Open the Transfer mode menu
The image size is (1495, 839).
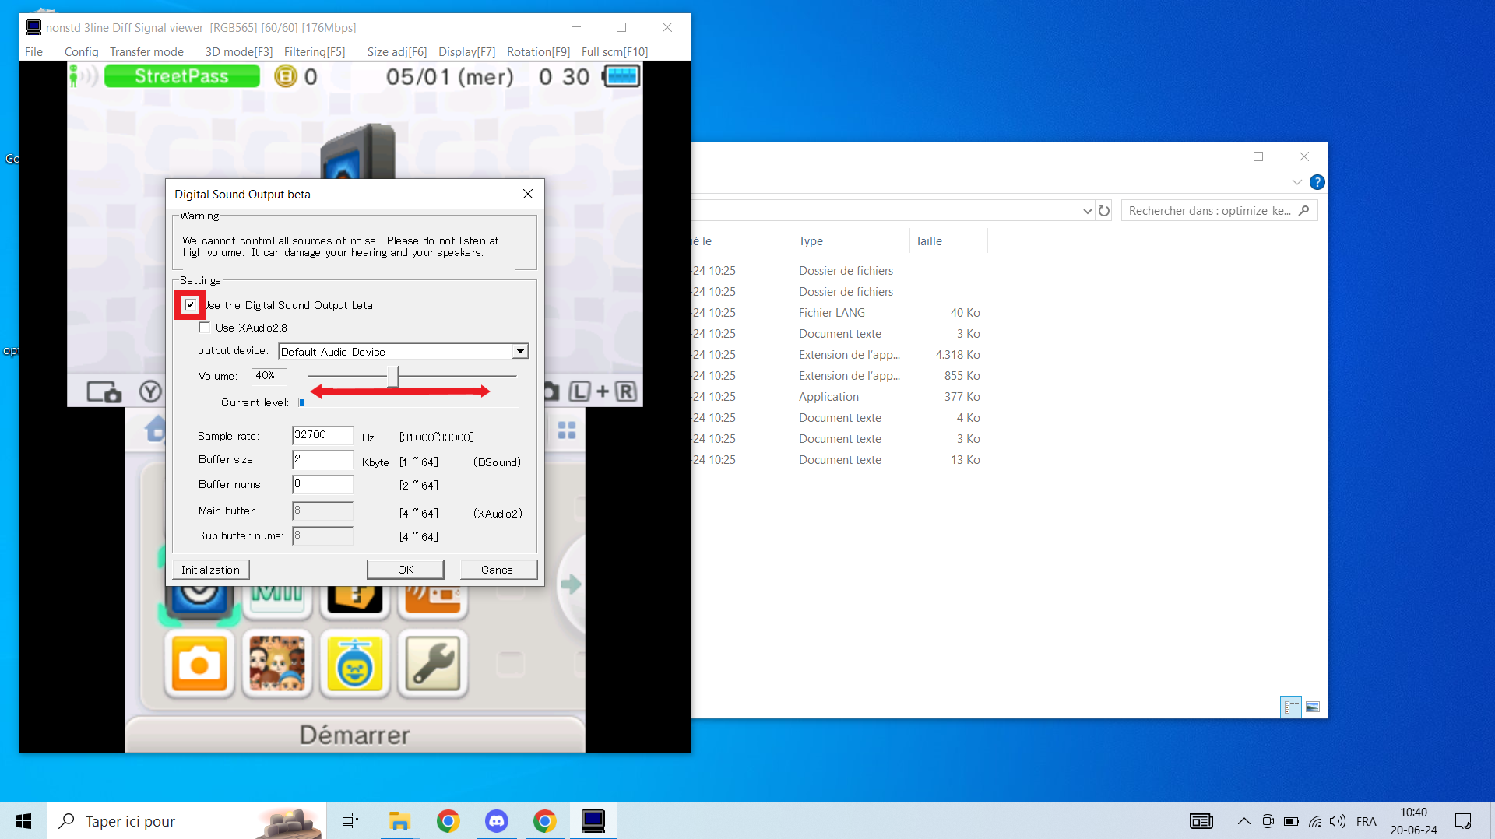click(x=146, y=52)
